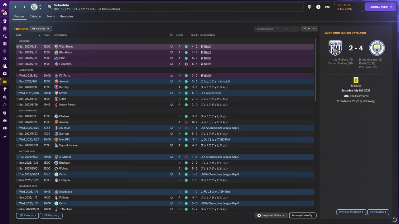The image size is (399, 224).
Task: Click the TV icon on West Brom row
Action: (171, 47)
